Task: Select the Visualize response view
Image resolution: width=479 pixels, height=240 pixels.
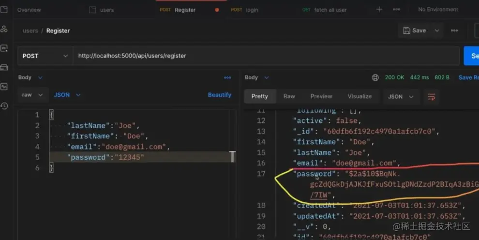Action: (359, 96)
